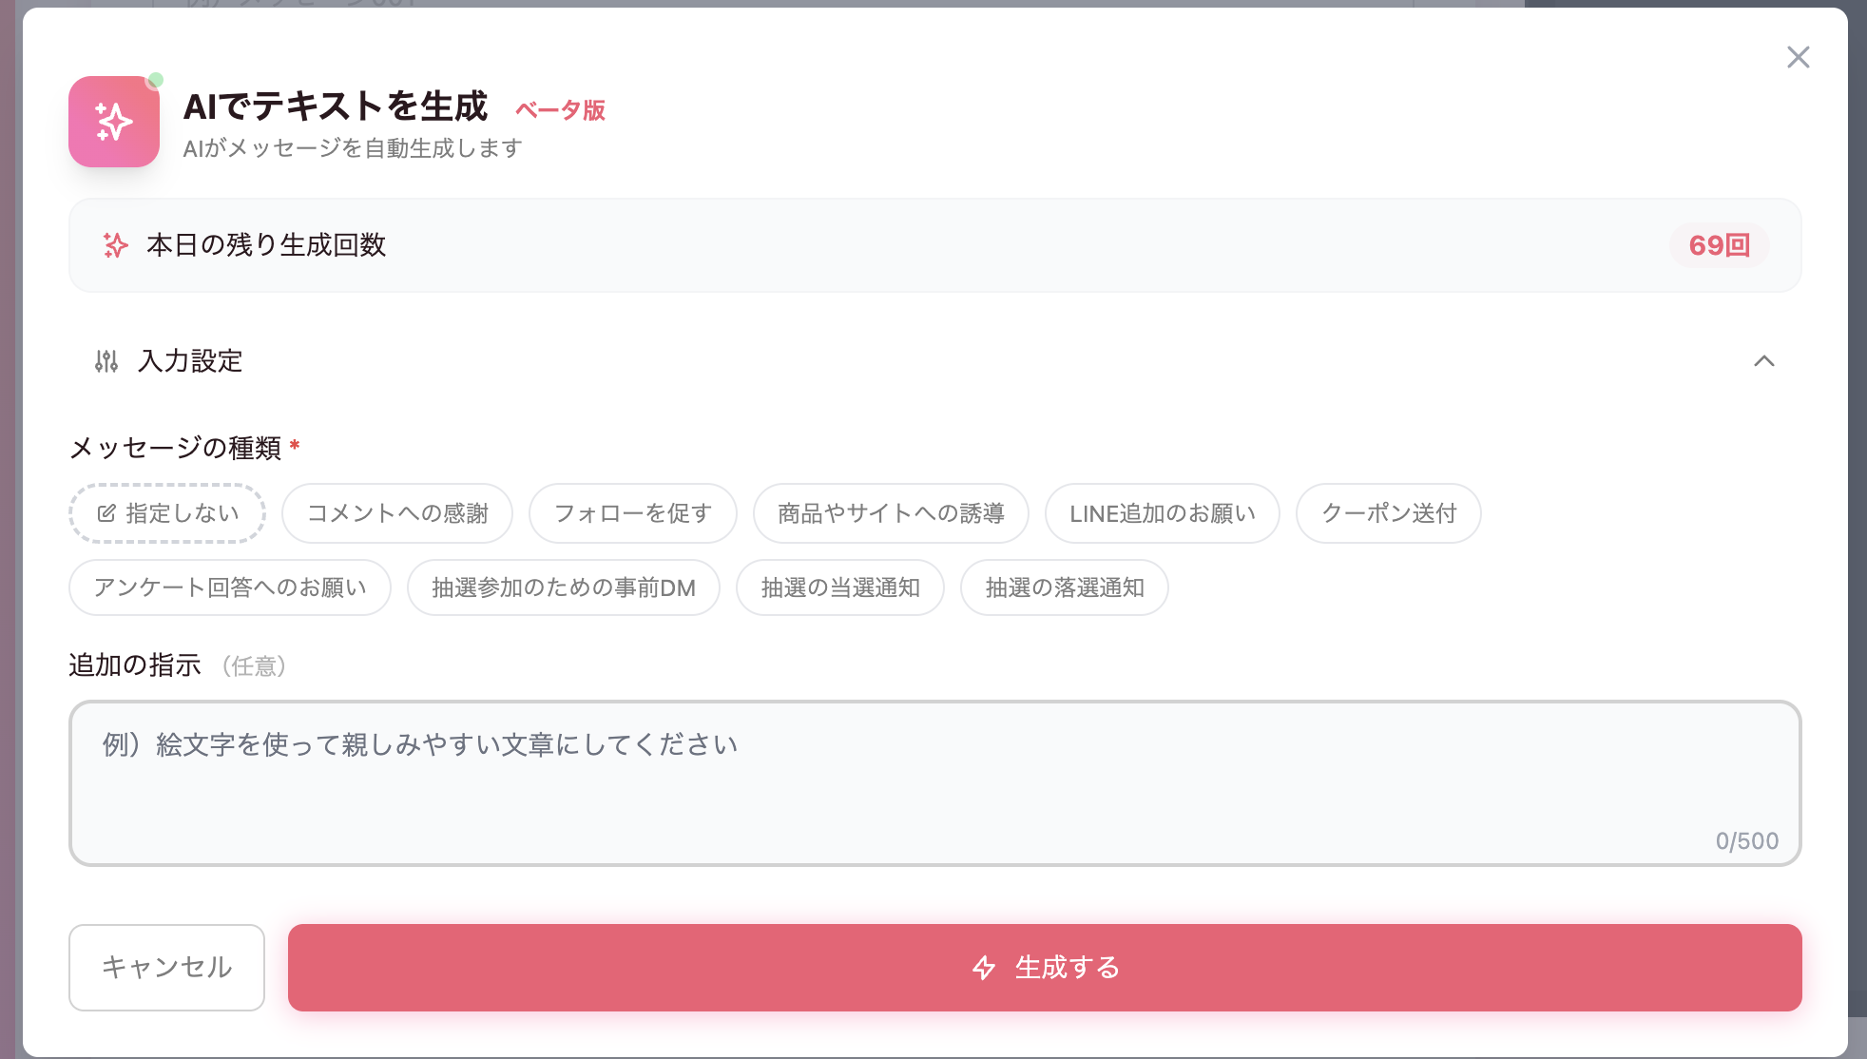The image size is (1867, 1059).
Task: Choose コメントへの感謝 message type
Action: [397, 513]
